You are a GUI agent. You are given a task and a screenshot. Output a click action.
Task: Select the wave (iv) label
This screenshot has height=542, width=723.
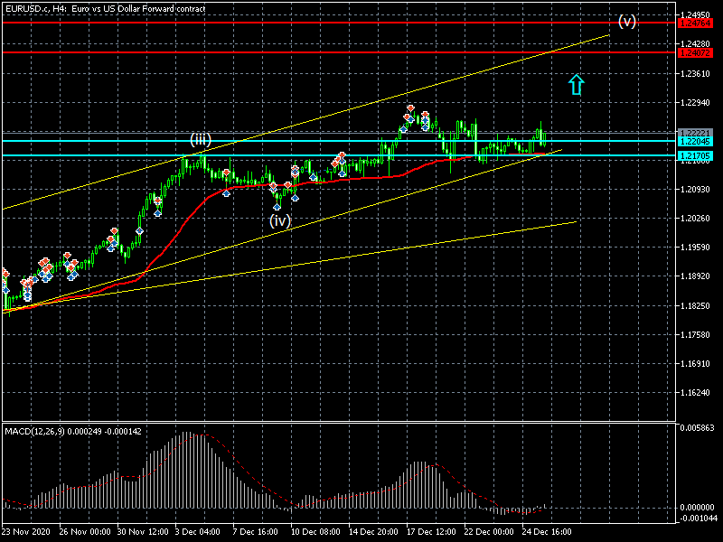279,220
